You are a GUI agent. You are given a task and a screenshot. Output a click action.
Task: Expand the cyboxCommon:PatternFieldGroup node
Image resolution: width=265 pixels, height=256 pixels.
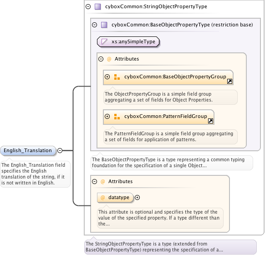[107, 116]
